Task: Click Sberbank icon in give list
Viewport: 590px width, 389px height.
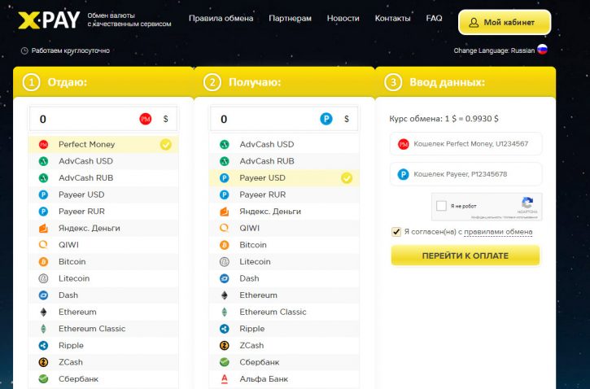Action: [x=43, y=379]
